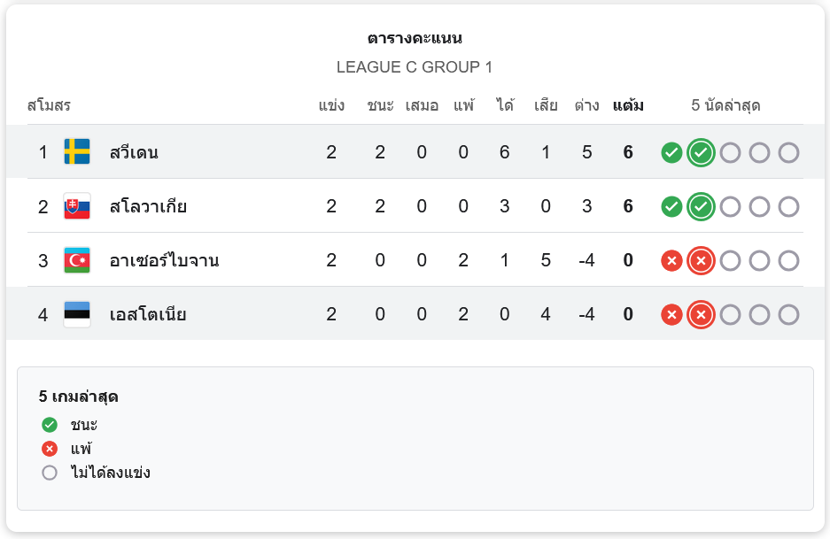The image size is (830, 539).
Task: Select the อาเซอร์ไบจาน team name
Action: 164,260
